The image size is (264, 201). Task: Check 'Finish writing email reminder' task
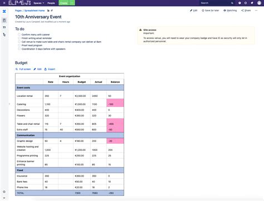pos(19,38)
